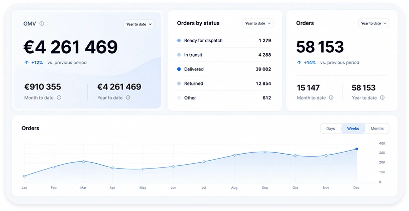Switch chart view to Weeks
The height and width of the screenshot is (211, 409).
click(353, 129)
